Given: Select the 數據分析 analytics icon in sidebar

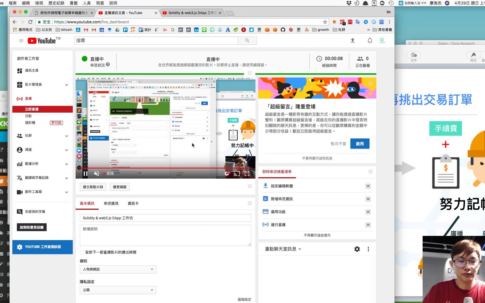Looking at the screenshot, I should coord(20,164).
